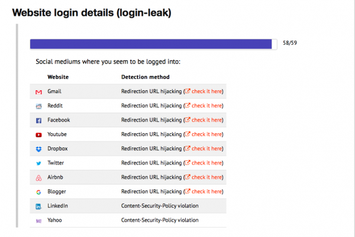Open Reddit's check it here link
355x237 pixels.
tap(204, 106)
